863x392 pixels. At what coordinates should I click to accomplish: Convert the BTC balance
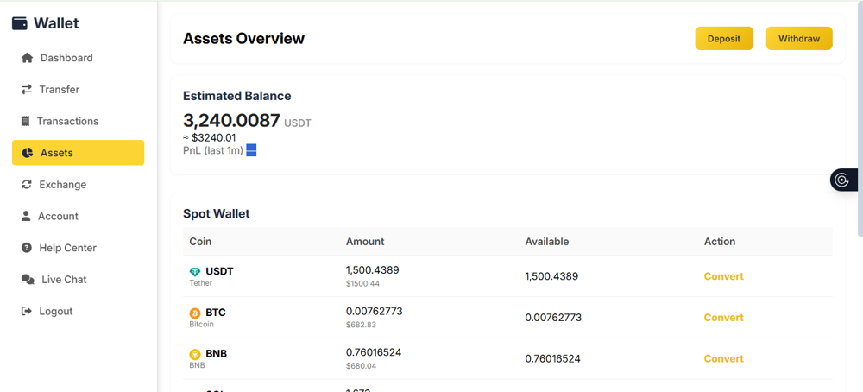point(723,318)
